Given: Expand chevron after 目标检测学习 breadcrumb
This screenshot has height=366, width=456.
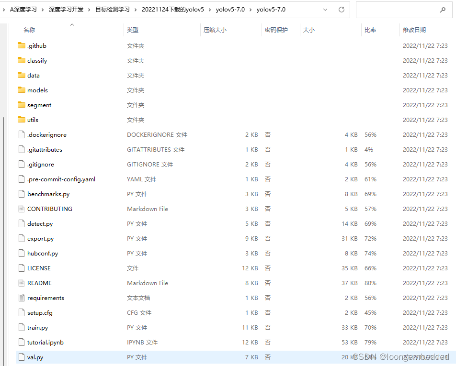Looking at the screenshot, I should [x=136, y=10].
